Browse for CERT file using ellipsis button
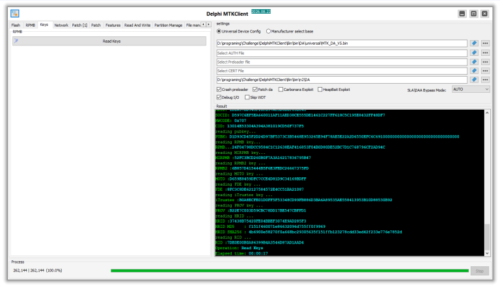The height and width of the screenshot is (285, 500). 485,71
